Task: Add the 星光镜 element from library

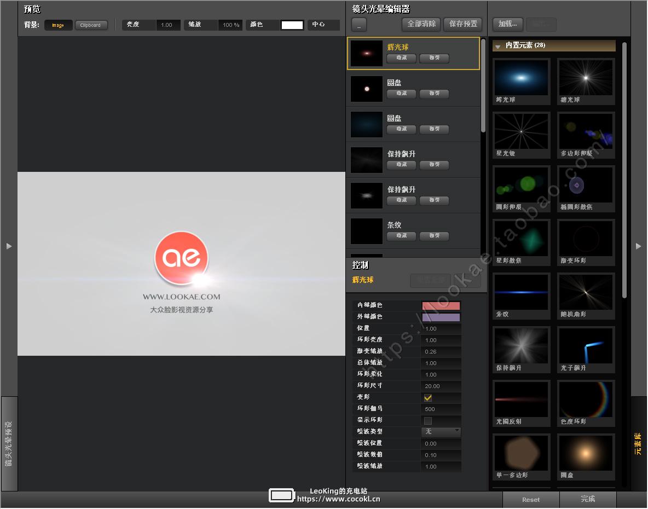Action: [x=521, y=135]
